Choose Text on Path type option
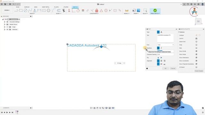The image size is (205, 115). point(161,32)
